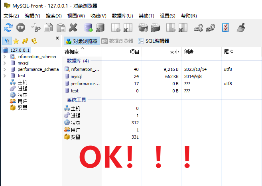Image resolution: width=262 pixels, height=186 pixels.
Task: Select 主机 in the system tools list
Action: point(72,108)
